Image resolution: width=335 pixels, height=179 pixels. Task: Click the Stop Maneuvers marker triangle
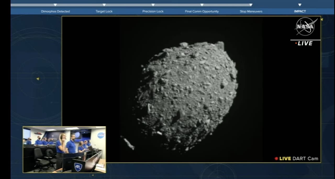pyautogui.click(x=251, y=5)
